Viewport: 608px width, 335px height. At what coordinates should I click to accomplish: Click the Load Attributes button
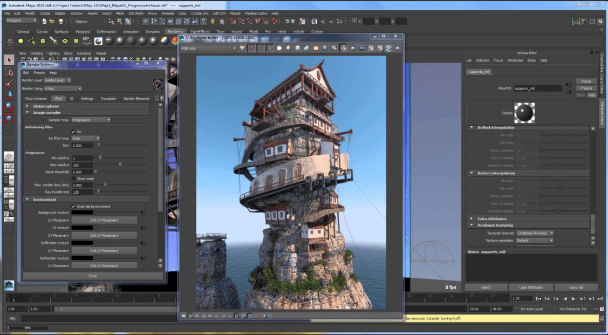point(531,288)
